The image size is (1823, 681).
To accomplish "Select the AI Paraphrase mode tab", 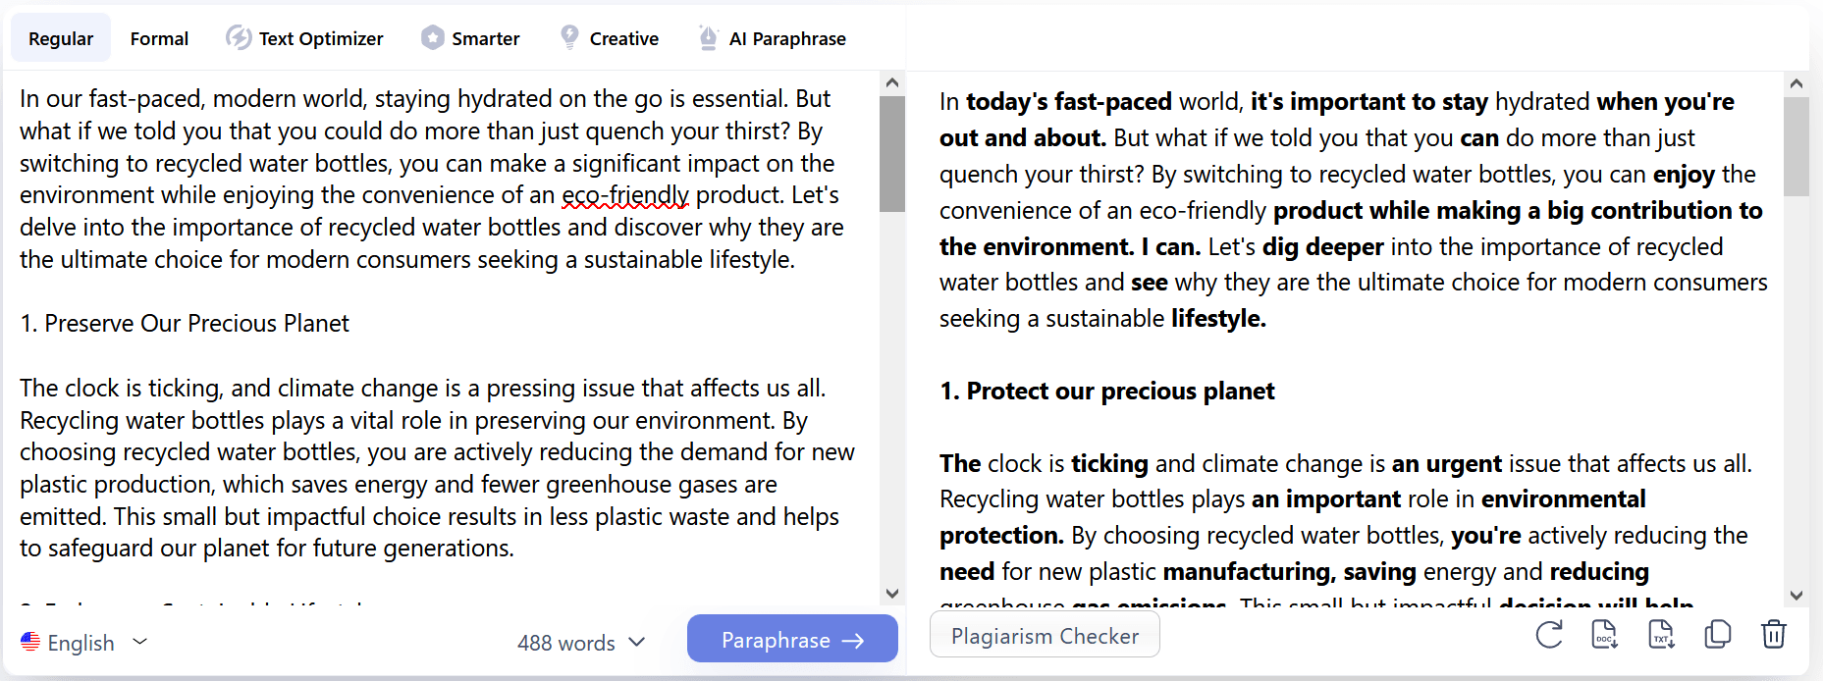I will pyautogui.click(x=773, y=38).
